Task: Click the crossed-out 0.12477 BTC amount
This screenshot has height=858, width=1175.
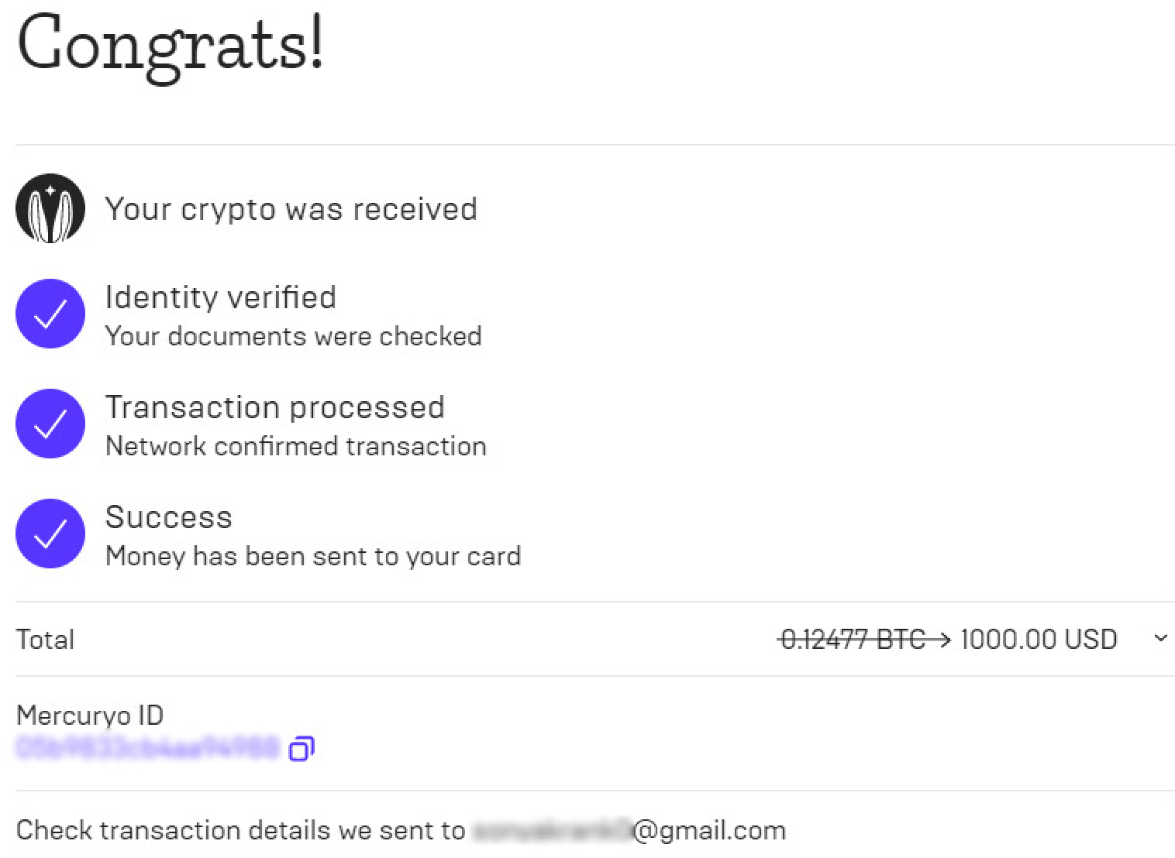Action: coord(853,640)
